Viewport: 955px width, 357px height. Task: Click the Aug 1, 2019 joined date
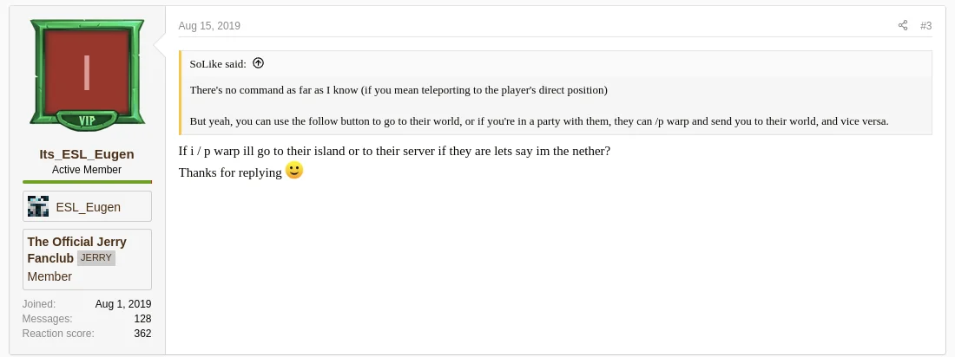pyautogui.click(x=123, y=304)
